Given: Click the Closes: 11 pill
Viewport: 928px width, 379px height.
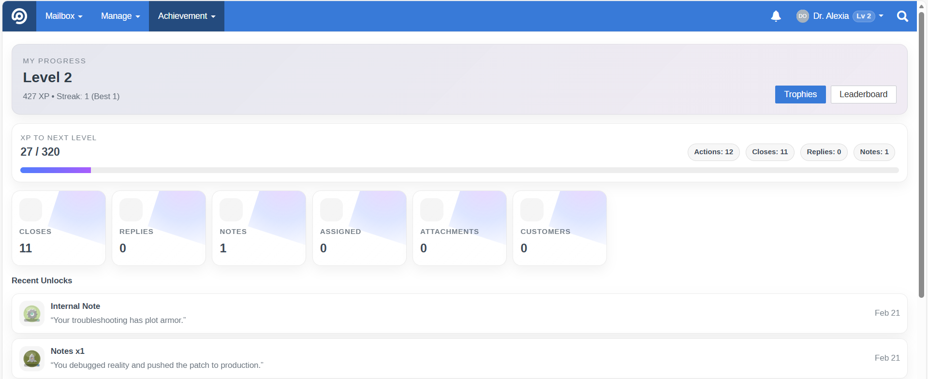Looking at the screenshot, I should point(770,152).
